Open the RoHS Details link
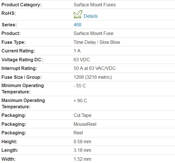Screen dimensions: 175x163 pos(91,16)
